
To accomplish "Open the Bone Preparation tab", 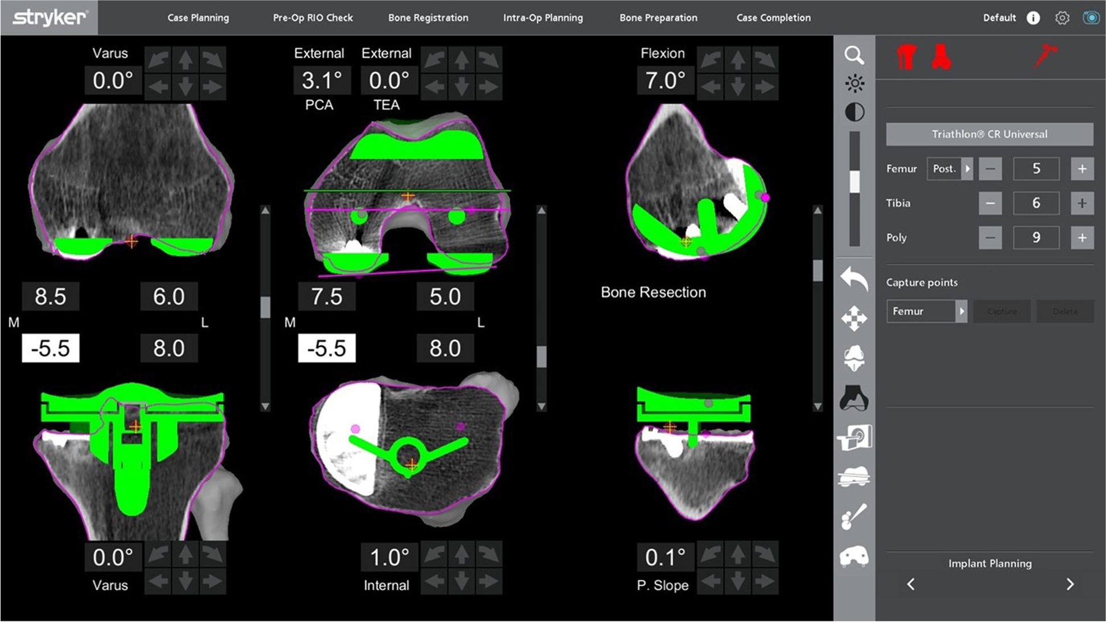I will tap(658, 18).
